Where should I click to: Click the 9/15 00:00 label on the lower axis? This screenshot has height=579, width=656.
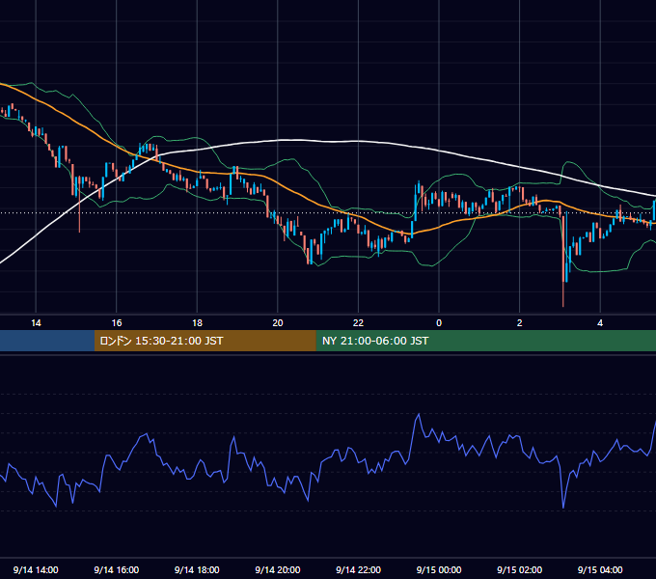439,569
